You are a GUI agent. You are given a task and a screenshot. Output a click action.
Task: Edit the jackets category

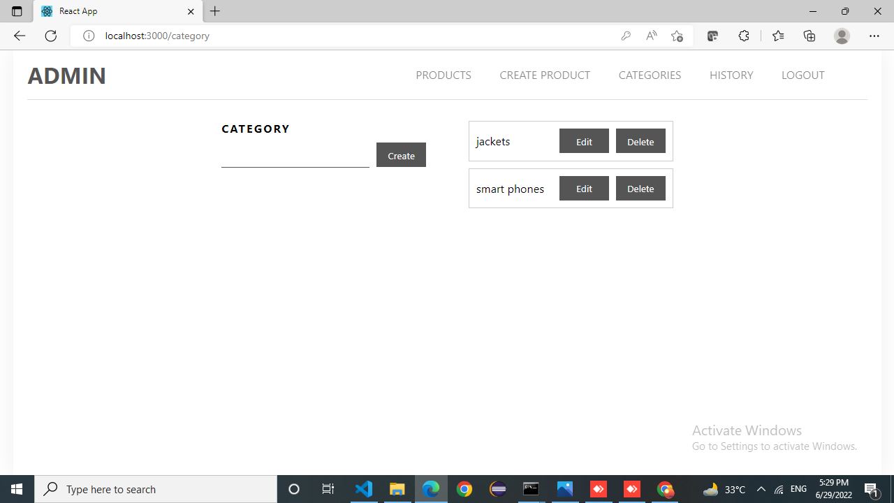click(584, 141)
